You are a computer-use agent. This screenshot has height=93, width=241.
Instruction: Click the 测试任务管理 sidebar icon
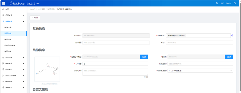point(3,76)
